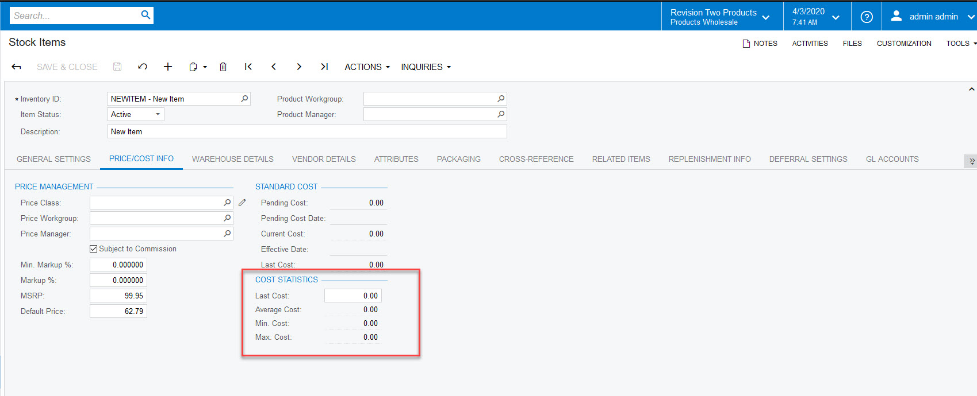
Task: Go to the previous record
Action: (274, 67)
